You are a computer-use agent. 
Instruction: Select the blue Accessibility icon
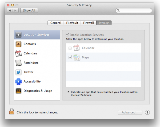click(x=18, y=81)
